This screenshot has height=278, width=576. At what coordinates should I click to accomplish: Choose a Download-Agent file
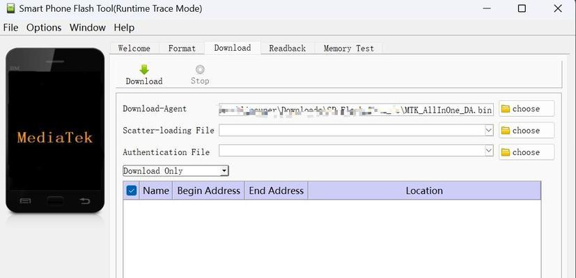(x=527, y=108)
